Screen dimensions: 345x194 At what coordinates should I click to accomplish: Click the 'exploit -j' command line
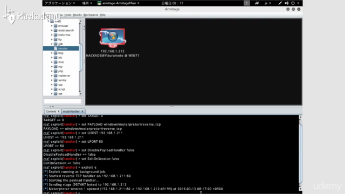(x=70, y=168)
